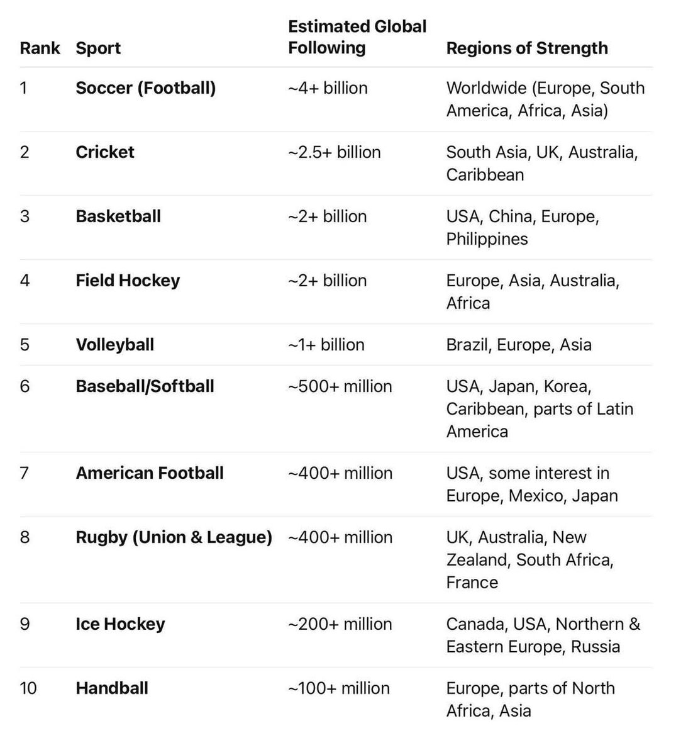This screenshot has width=676, height=755.
Task: Select the Estimated Global Following header
Action: point(357,37)
